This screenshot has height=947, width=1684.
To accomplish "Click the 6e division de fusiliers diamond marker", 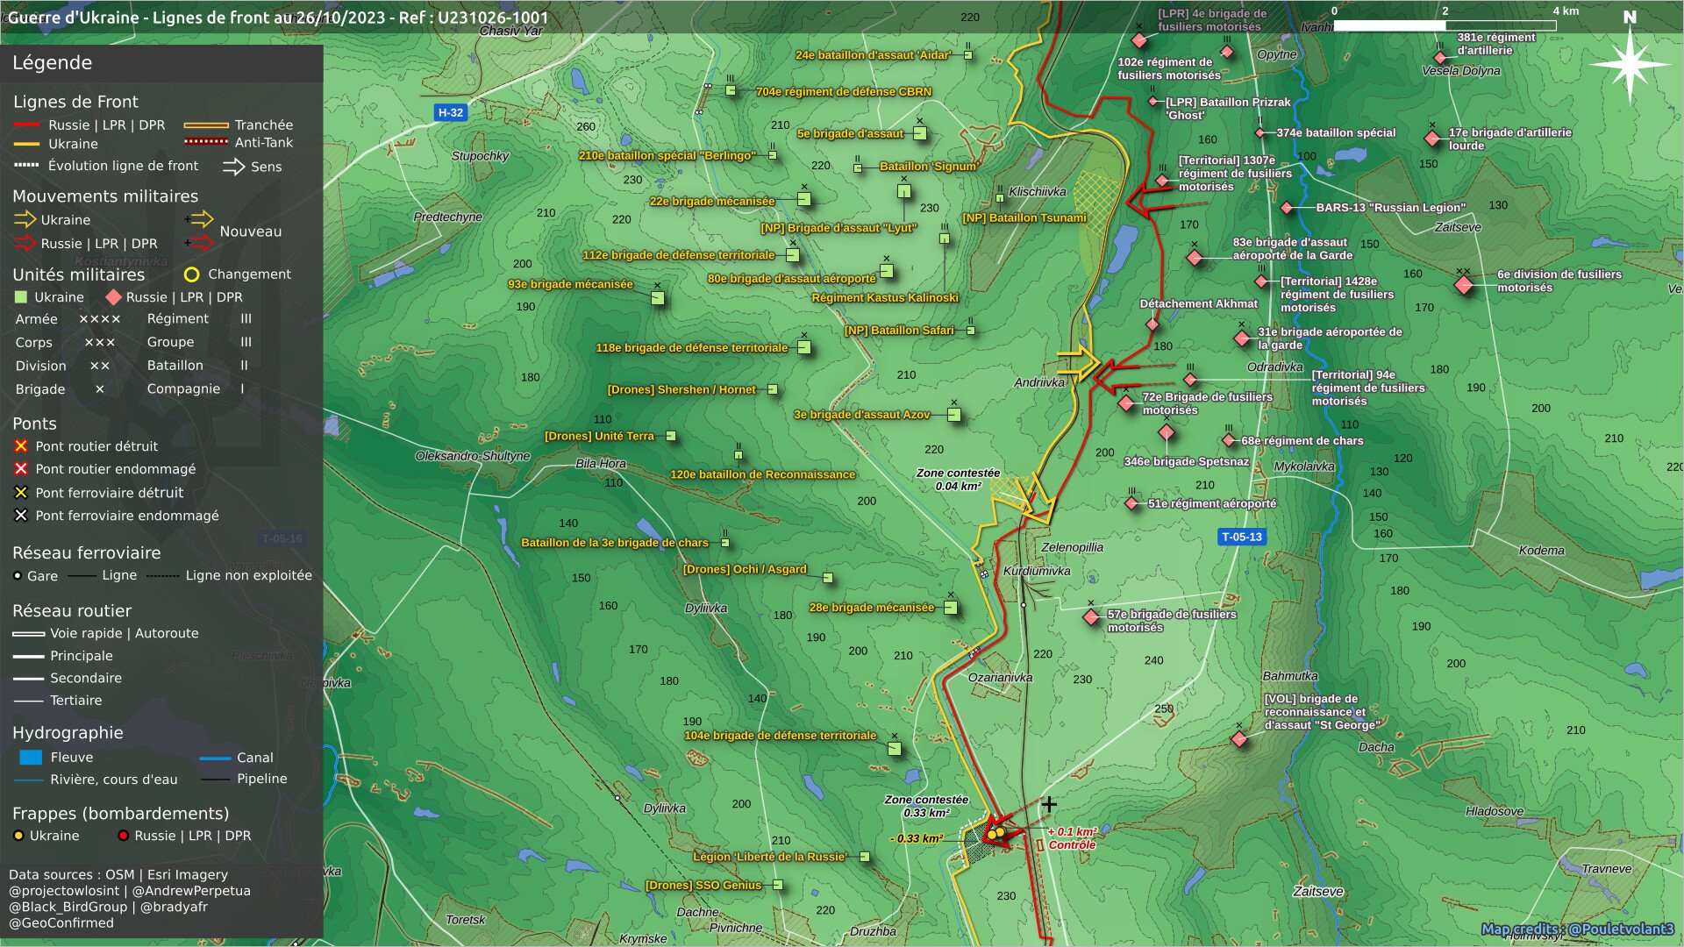I will tap(1463, 285).
